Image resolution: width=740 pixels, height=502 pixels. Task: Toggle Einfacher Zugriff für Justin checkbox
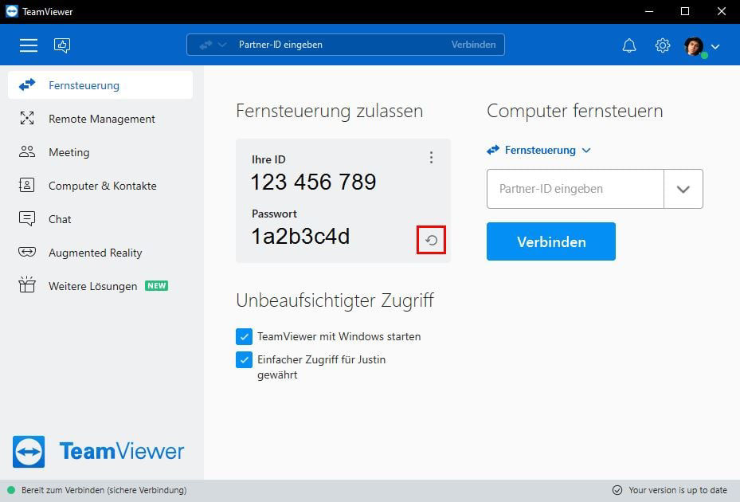(244, 360)
